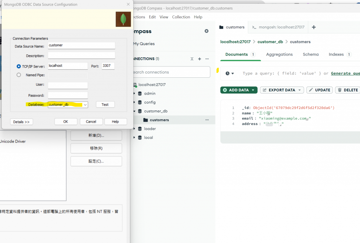Click the DELETE button
The width and height of the screenshot is (360, 243).
(x=348, y=90)
